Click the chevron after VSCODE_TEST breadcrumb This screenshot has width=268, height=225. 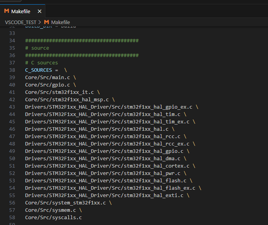tap(40, 22)
